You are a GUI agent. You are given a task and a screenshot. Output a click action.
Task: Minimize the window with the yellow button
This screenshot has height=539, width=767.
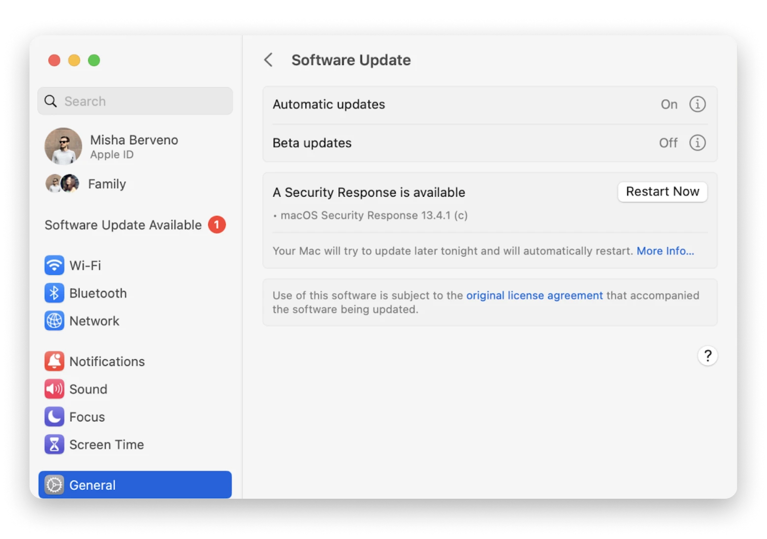74,60
